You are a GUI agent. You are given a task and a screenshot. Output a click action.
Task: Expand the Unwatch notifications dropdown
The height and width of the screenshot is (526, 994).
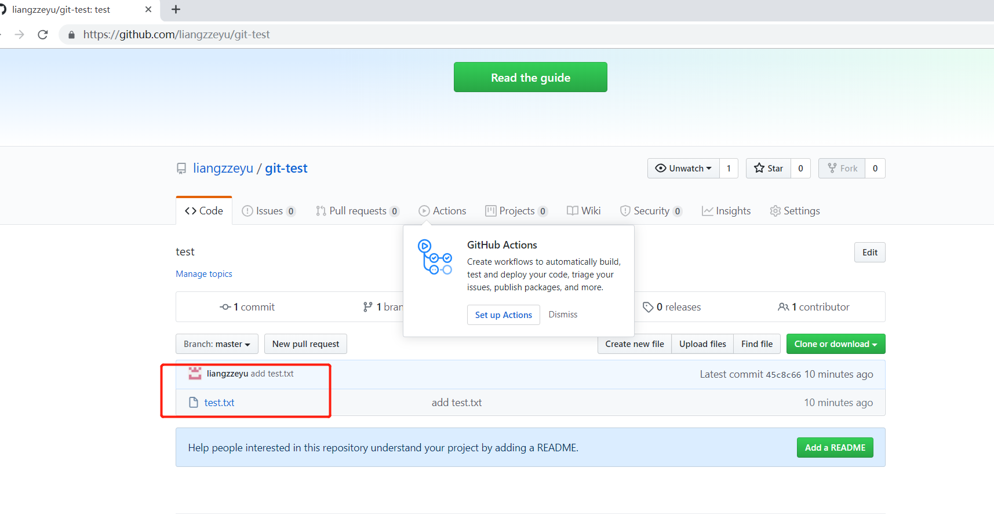tap(683, 169)
